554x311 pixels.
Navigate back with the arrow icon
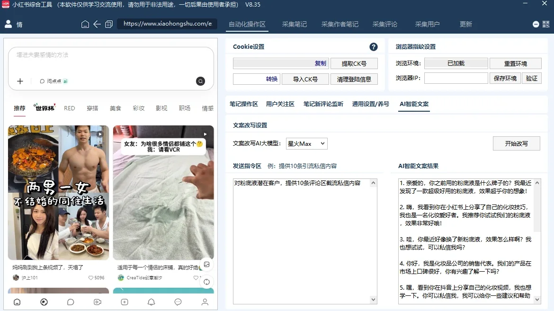(x=97, y=24)
